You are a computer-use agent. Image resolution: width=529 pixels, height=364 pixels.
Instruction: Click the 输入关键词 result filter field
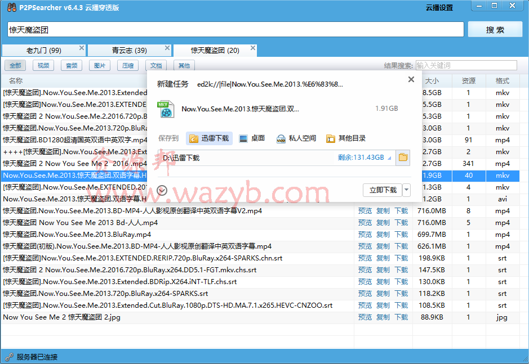466,65
